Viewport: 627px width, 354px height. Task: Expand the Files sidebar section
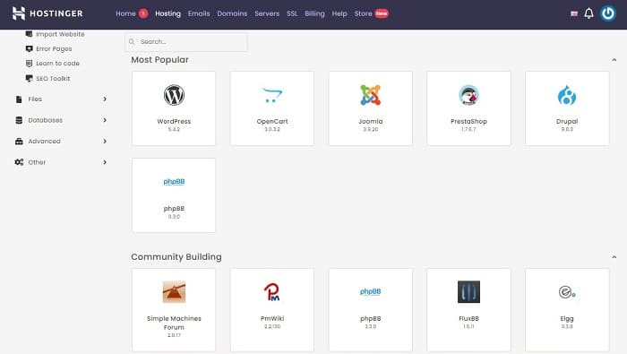(61, 99)
